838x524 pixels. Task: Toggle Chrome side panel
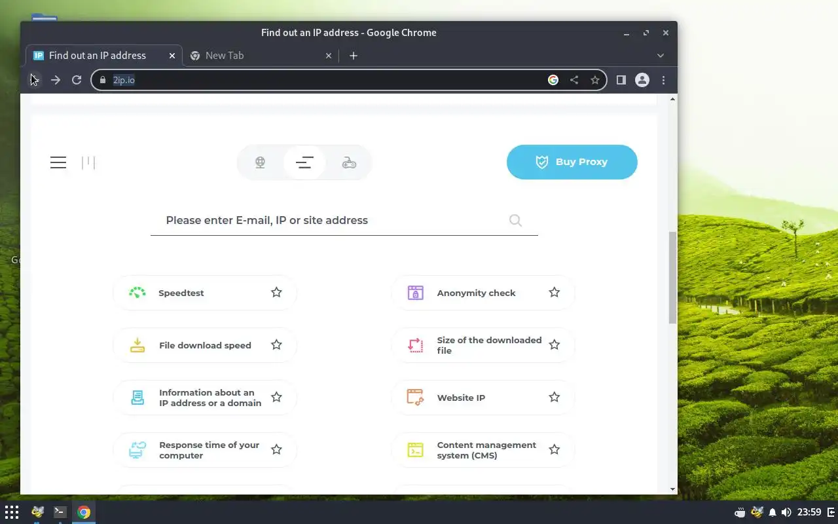pyautogui.click(x=621, y=80)
